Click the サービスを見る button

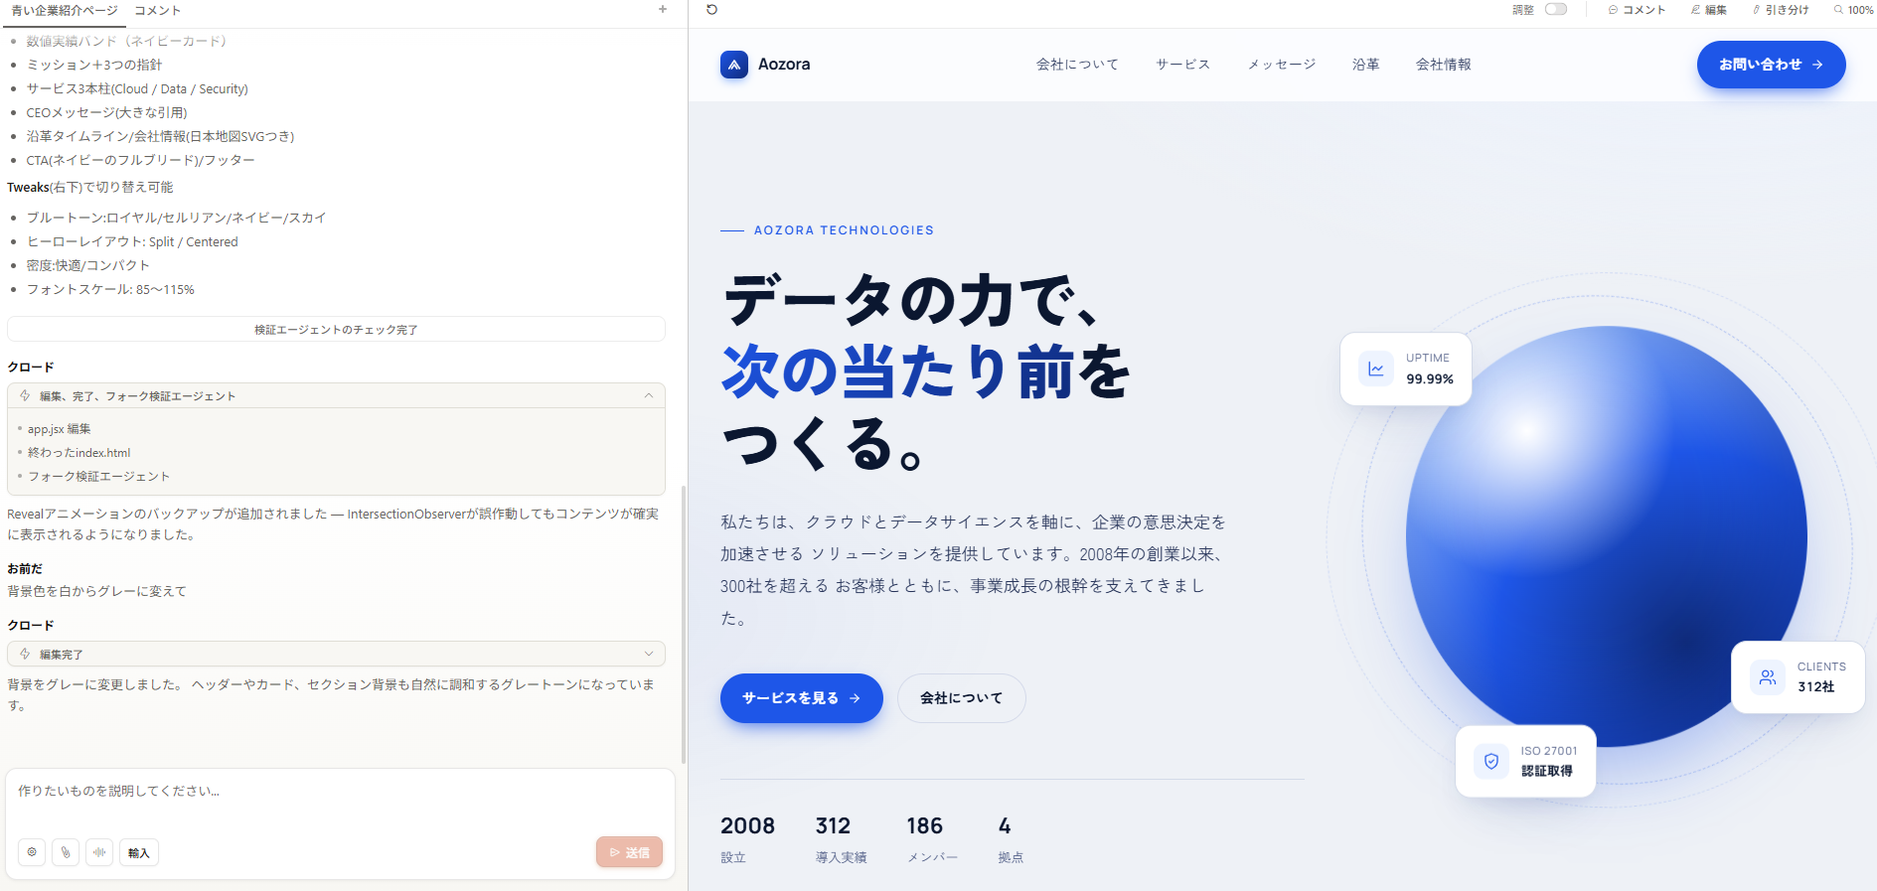click(x=801, y=698)
